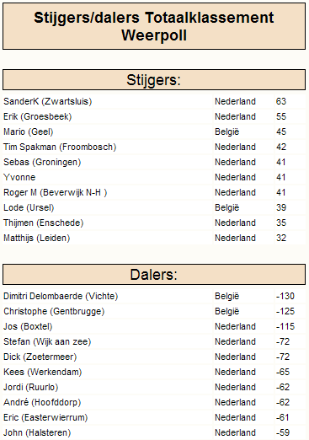Select Mario (Geel) in the risers list
309x440 pixels.
coord(29,131)
